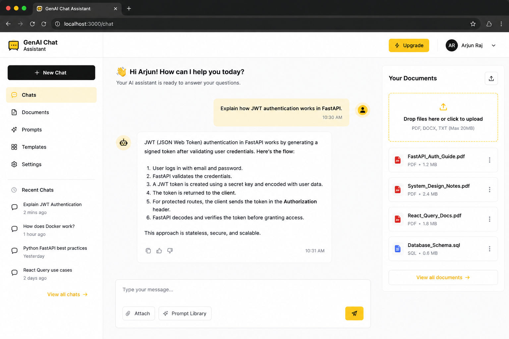Go forward in browser history
Image resolution: width=509 pixels, height=339 pixels.
20,24
